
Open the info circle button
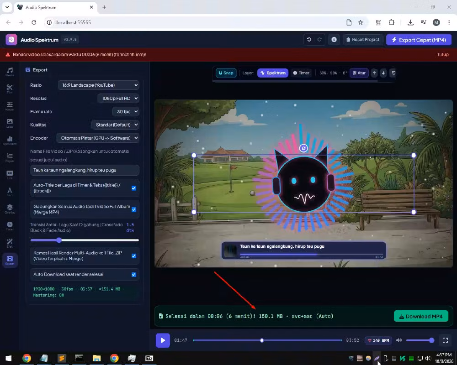[334, 40]
